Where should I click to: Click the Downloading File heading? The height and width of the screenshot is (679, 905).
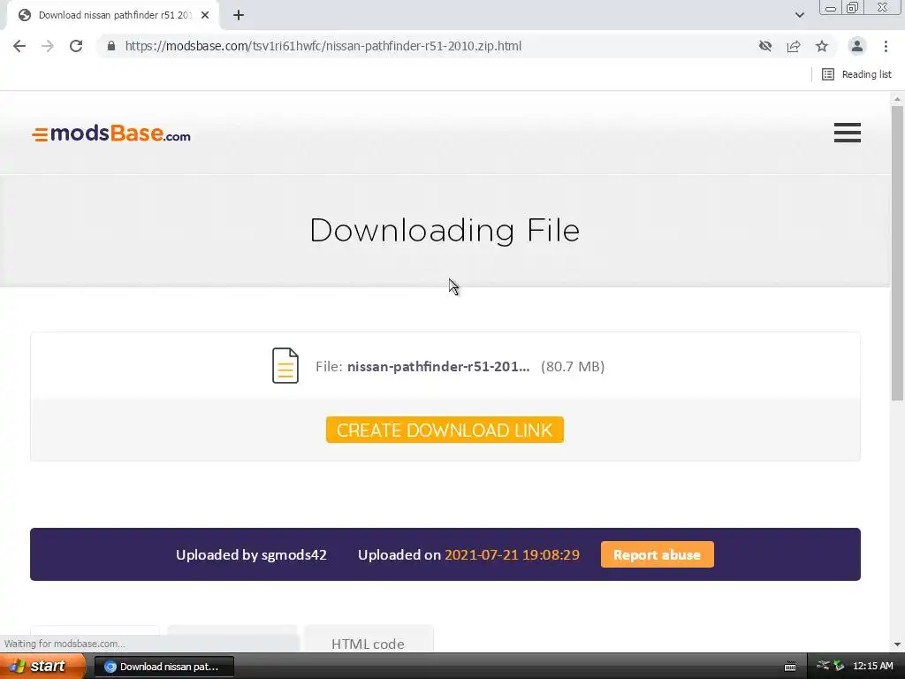click(445, 231)
